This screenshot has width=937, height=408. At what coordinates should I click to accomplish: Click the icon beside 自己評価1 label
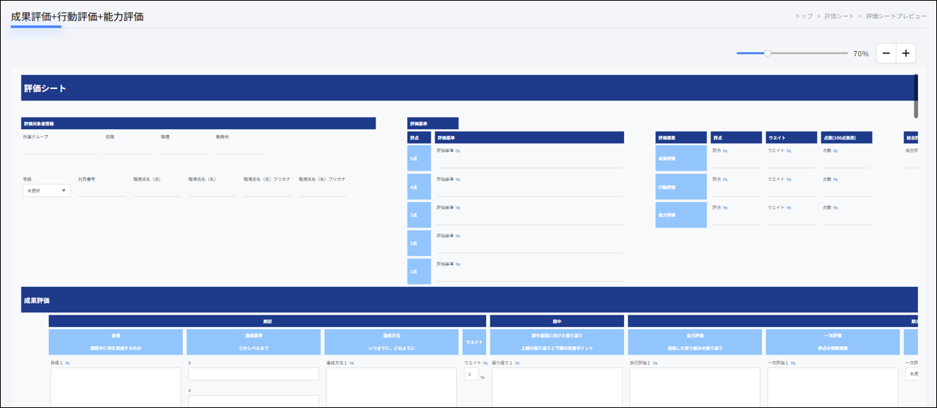tap(653, 363)
